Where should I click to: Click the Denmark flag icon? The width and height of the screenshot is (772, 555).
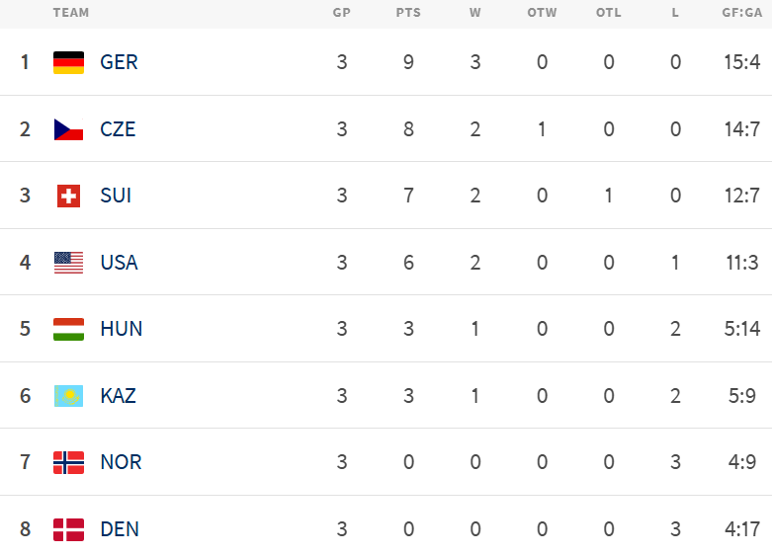point(68,529)
